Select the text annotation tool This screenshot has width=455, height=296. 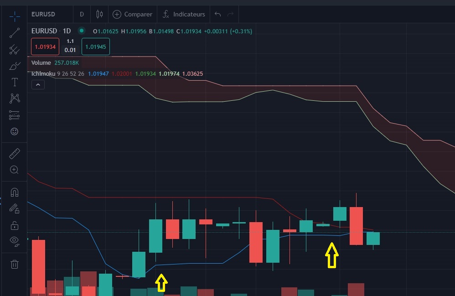click(14, 82)
